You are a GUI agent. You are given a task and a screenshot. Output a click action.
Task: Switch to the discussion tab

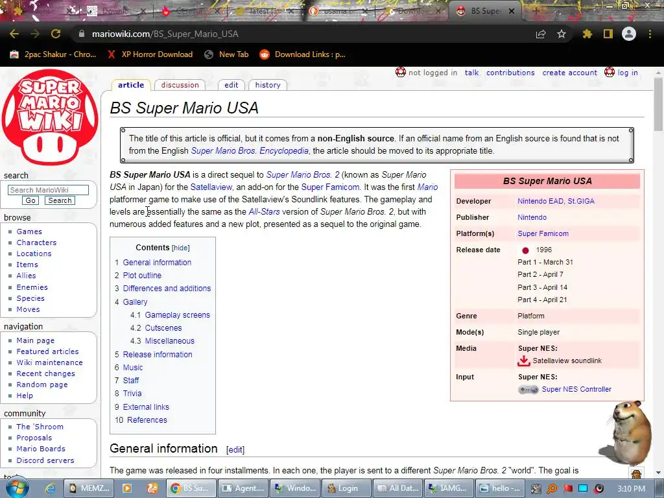(180, 85)
